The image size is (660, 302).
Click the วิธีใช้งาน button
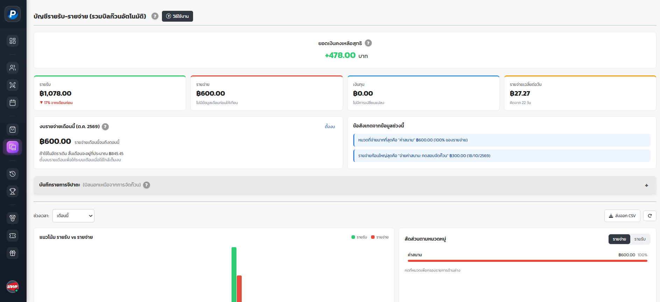177,16
